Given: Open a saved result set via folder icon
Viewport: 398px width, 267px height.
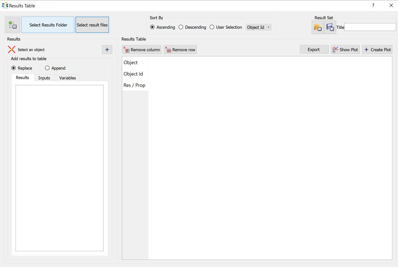Looking at the screenshot, I should pos(317,28).
